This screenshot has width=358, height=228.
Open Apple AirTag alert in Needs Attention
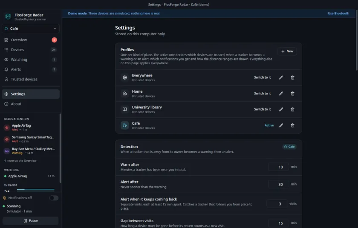31,128
